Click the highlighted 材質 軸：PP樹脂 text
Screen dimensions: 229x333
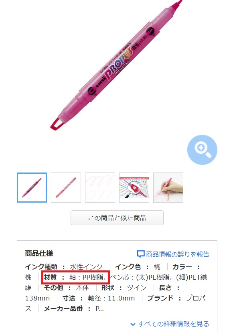click(x=75, y=277)
